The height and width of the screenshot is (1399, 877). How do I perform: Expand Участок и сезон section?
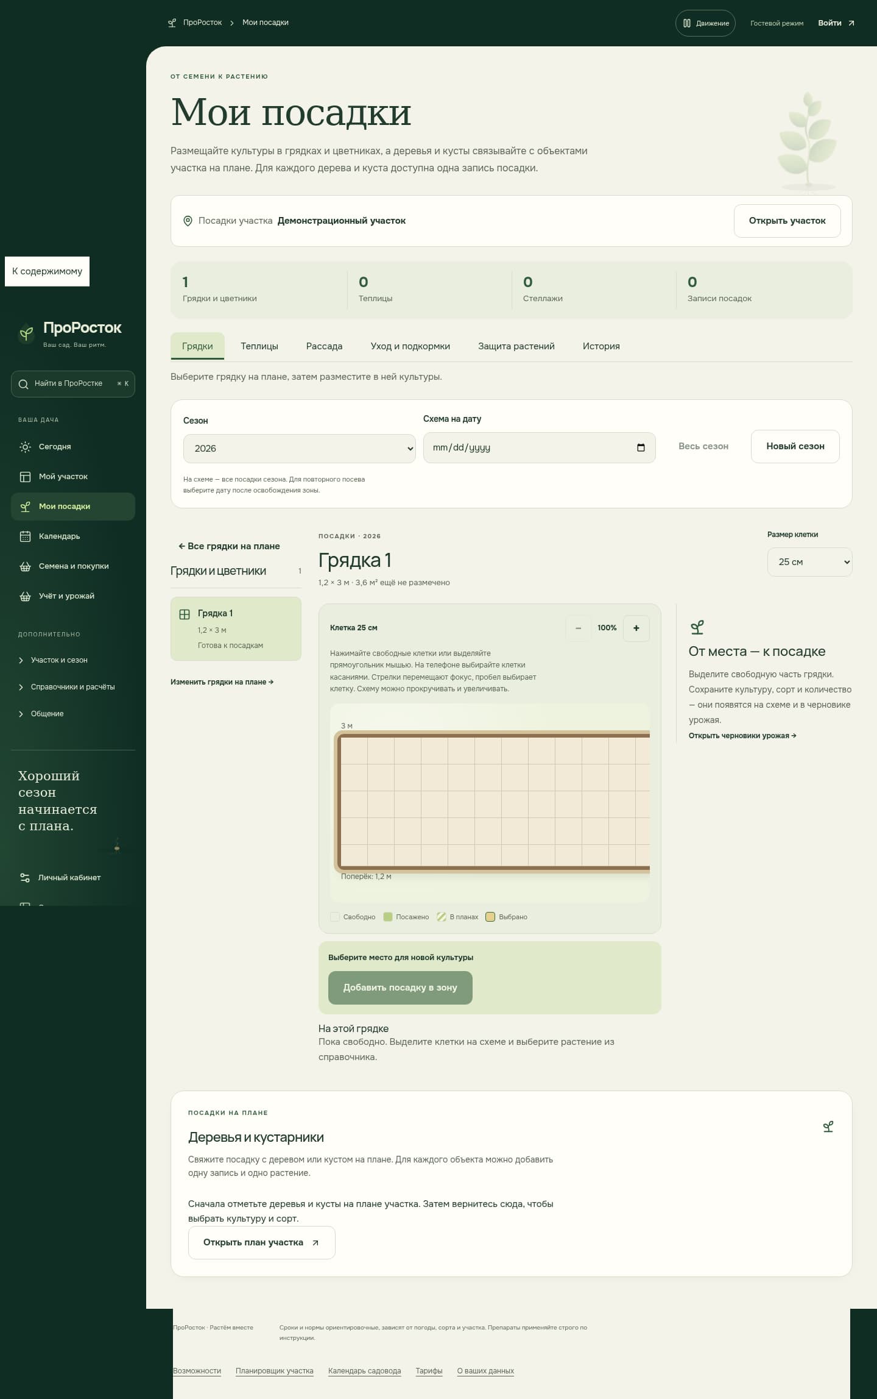coord(73,660)
